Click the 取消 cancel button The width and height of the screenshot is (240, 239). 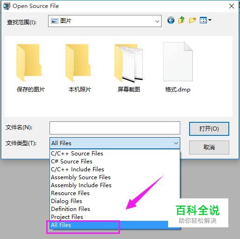pos(209,148)
